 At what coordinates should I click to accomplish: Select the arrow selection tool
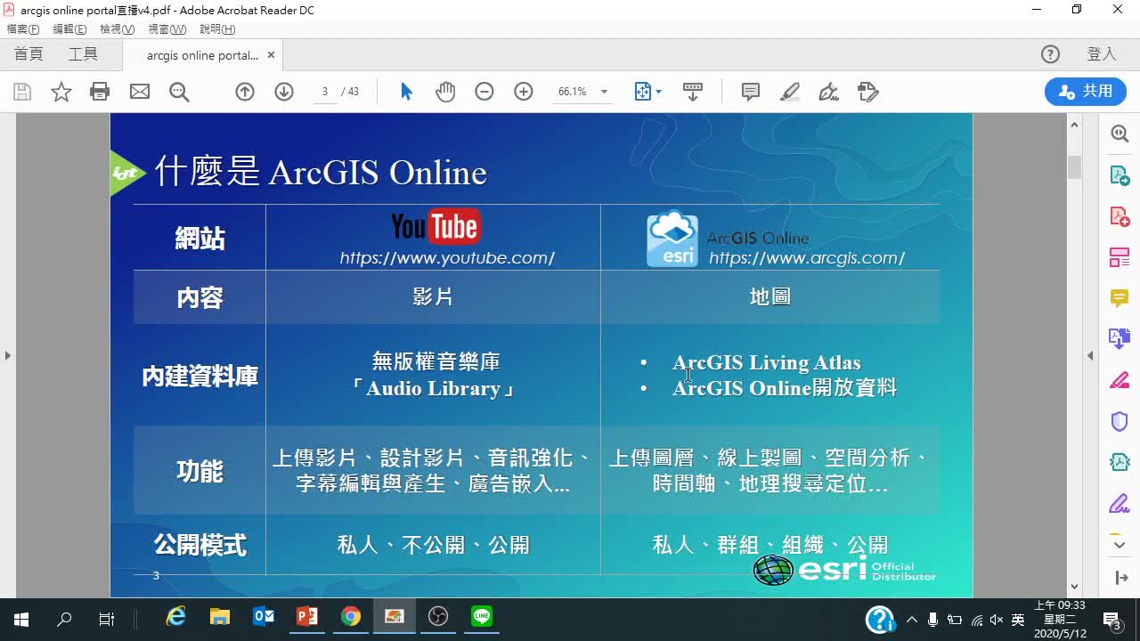coord(406,92)
